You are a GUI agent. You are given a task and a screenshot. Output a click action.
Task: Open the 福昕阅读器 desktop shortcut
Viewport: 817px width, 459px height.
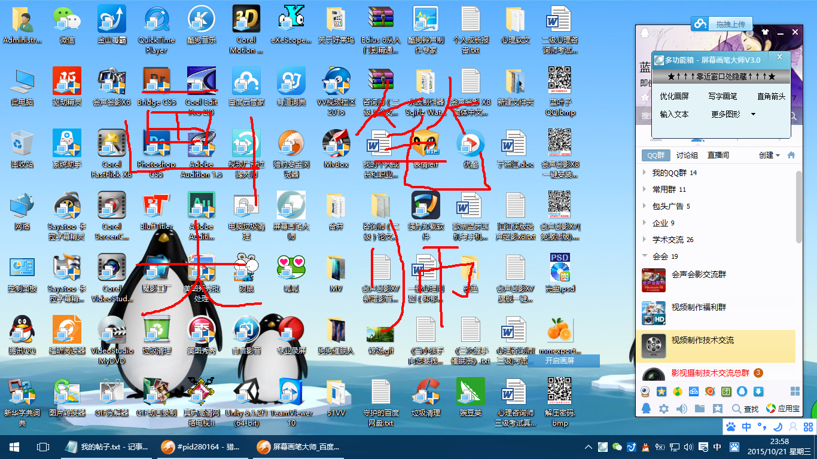click(x=67, y=335)
